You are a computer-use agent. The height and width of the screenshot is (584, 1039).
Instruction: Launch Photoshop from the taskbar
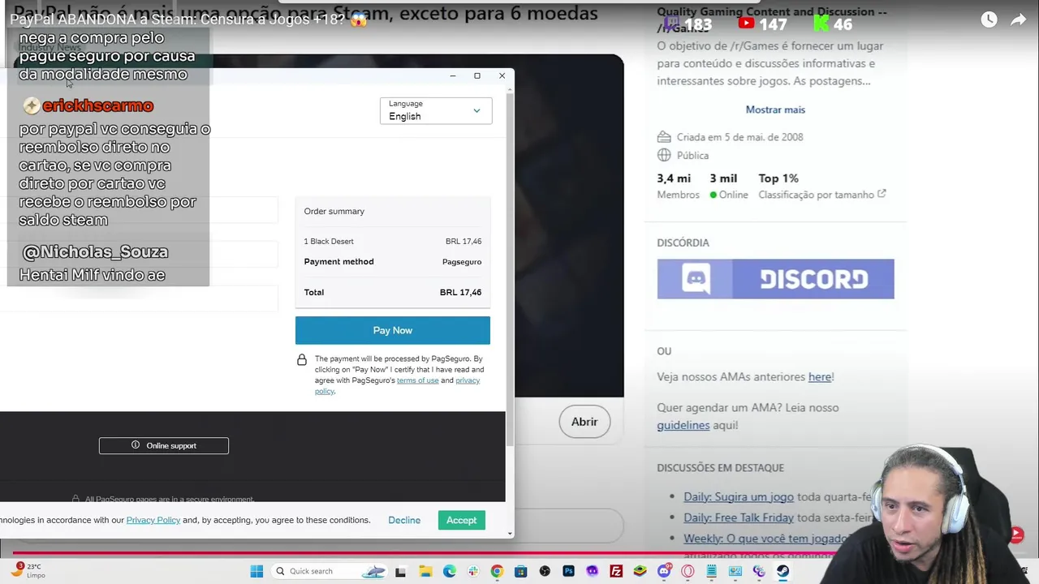pos(568,571)
